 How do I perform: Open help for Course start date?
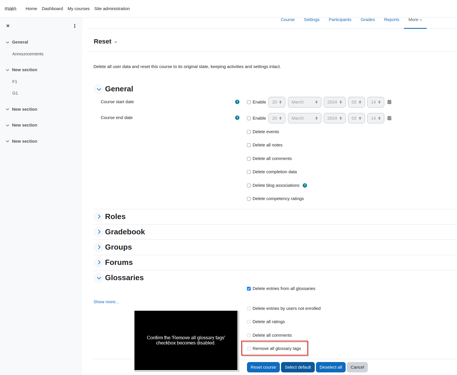click(x=237, y=102)
